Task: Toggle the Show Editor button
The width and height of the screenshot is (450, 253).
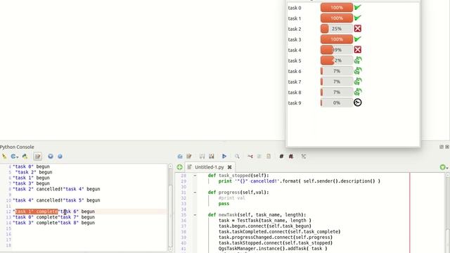Action: [x=37, y=156]
